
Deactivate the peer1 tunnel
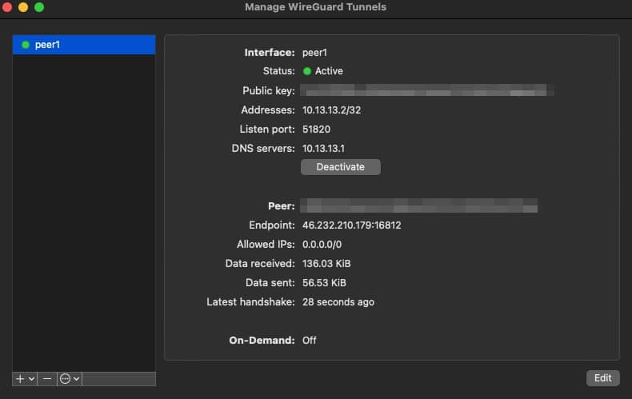tap(341, 167)
